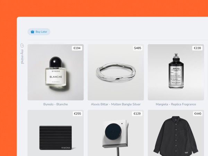Click the shopping bag icon in Buy Later
Screen dimensions: 208x156
32,32
